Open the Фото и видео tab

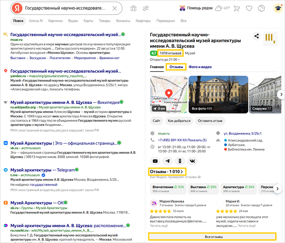(x=200, y=67)
